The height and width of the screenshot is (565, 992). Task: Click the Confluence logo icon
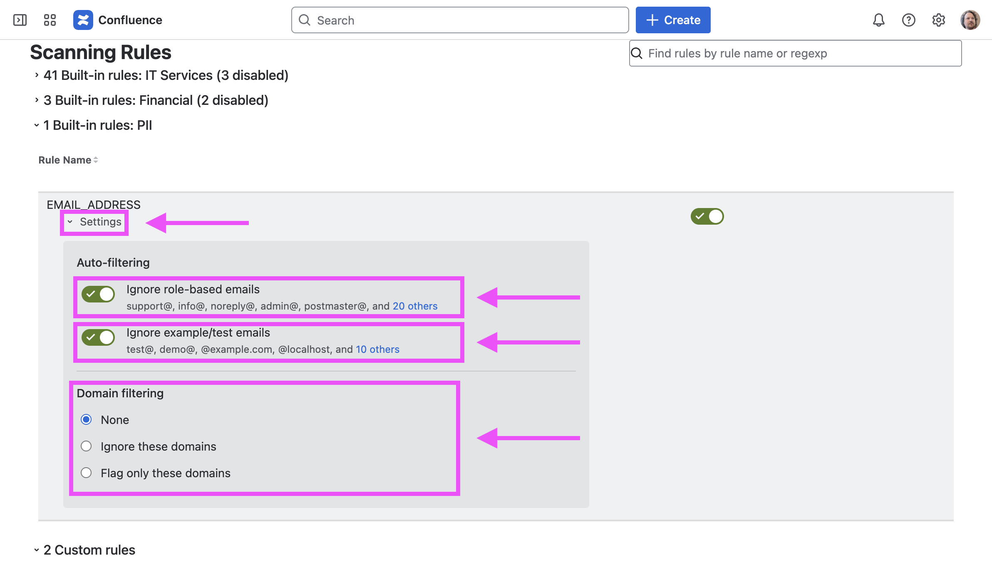pyautogui.click(x=83, y=20)
